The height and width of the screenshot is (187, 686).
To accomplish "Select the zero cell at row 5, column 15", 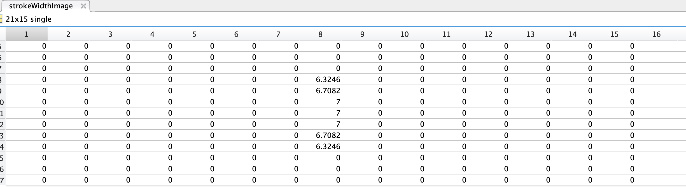I will (614, 46).
